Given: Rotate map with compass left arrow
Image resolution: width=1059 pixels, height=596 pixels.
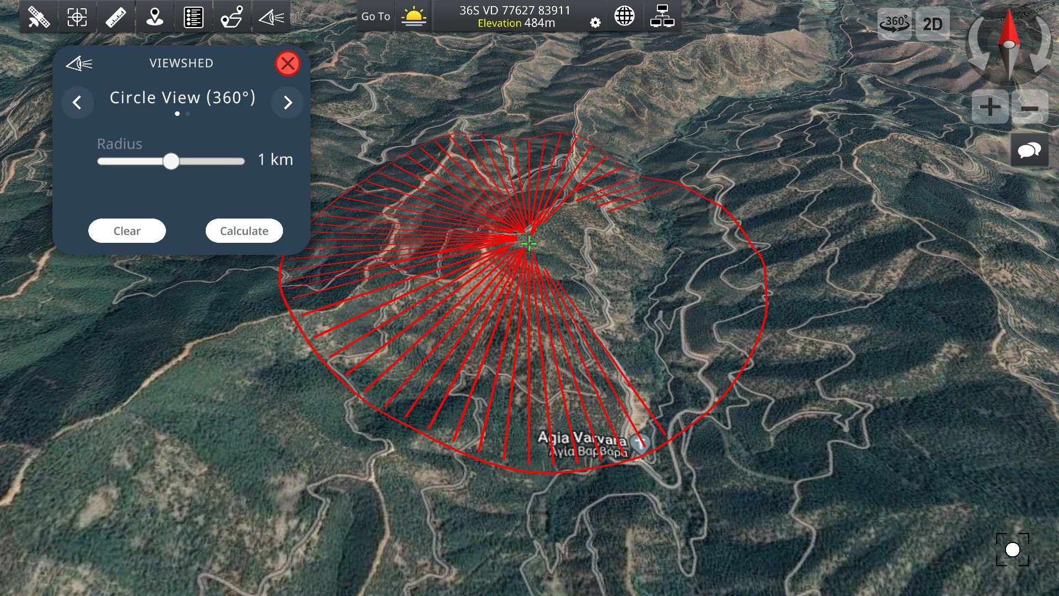Looking at the screenshot, I should click(979, 44).
